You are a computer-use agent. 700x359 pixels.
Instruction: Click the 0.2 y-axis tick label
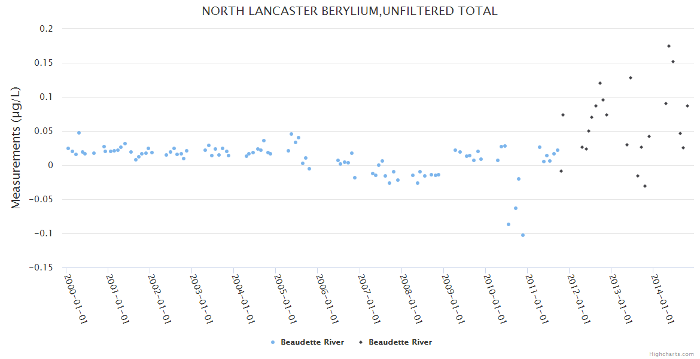point(46,29)
